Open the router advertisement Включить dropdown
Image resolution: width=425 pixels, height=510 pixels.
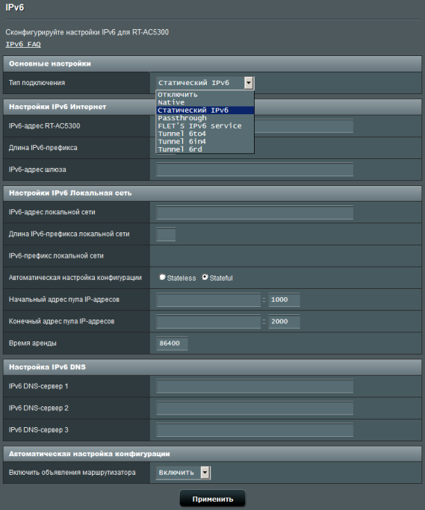[183, 473]
